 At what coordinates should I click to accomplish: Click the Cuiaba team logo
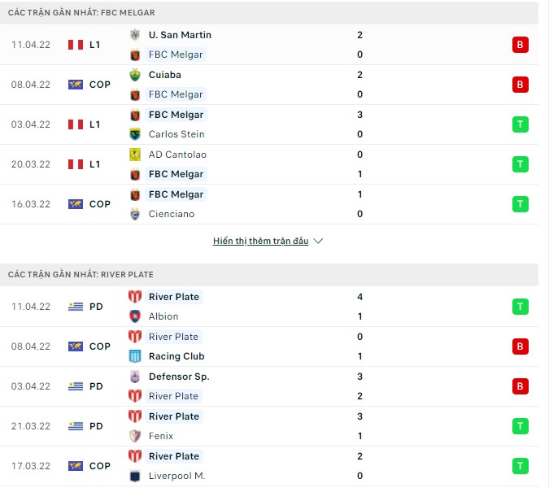[x=135, y=75]
